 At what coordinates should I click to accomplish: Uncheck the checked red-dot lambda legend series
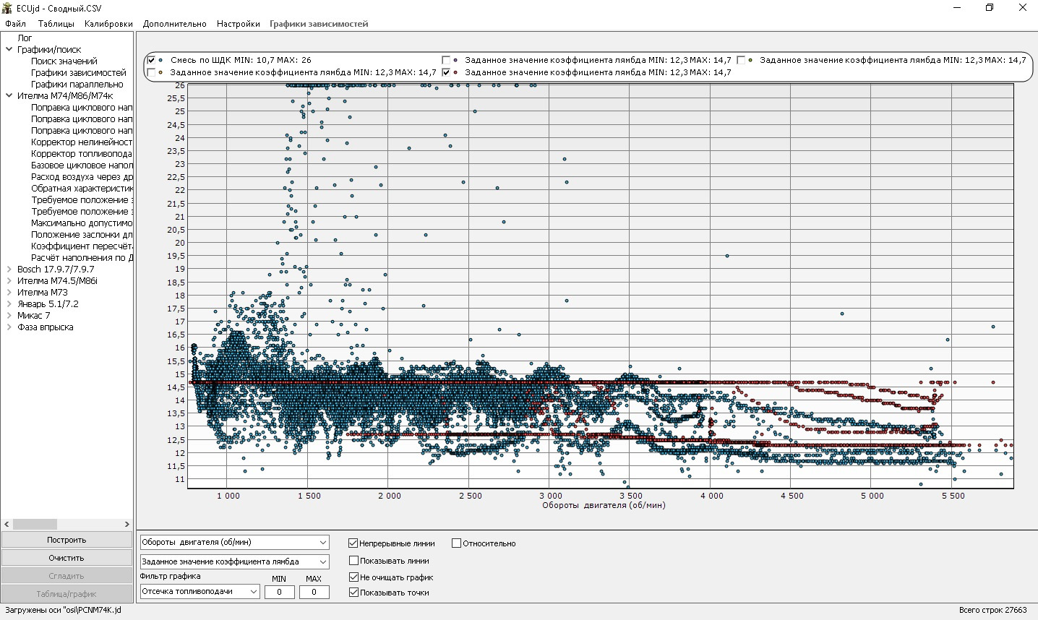coord(446,72)
